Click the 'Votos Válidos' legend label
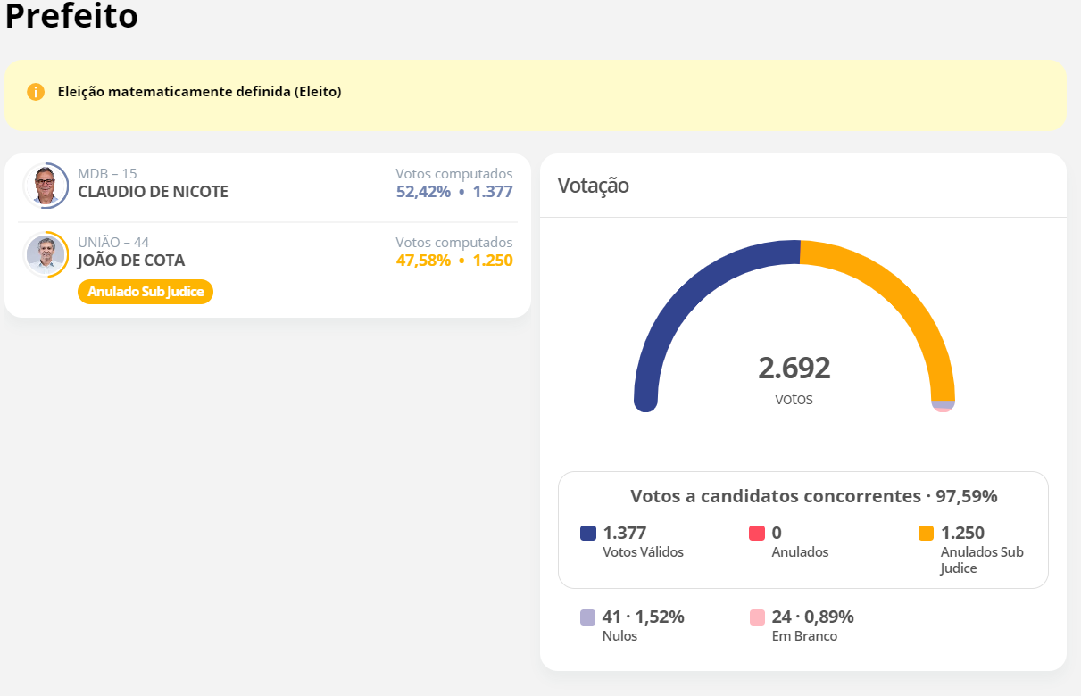Image resolution: width=1081 pixels, height=696 pixels. click(644, 552)
